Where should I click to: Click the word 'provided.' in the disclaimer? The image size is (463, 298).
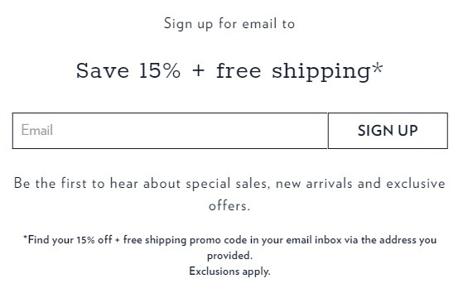click(x=229, y=256)
